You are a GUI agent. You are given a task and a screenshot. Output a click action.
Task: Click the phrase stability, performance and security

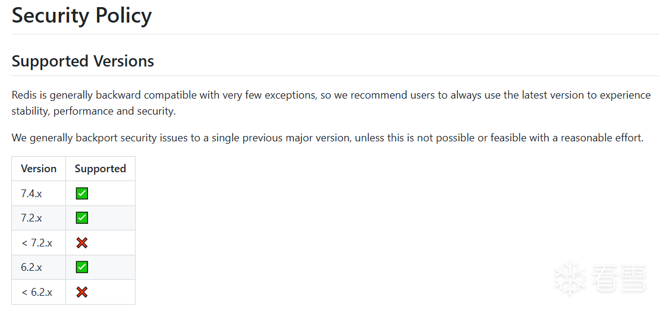[93, 111]
